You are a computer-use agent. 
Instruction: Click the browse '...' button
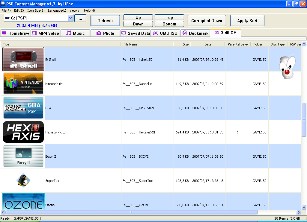tap(80, 19)
